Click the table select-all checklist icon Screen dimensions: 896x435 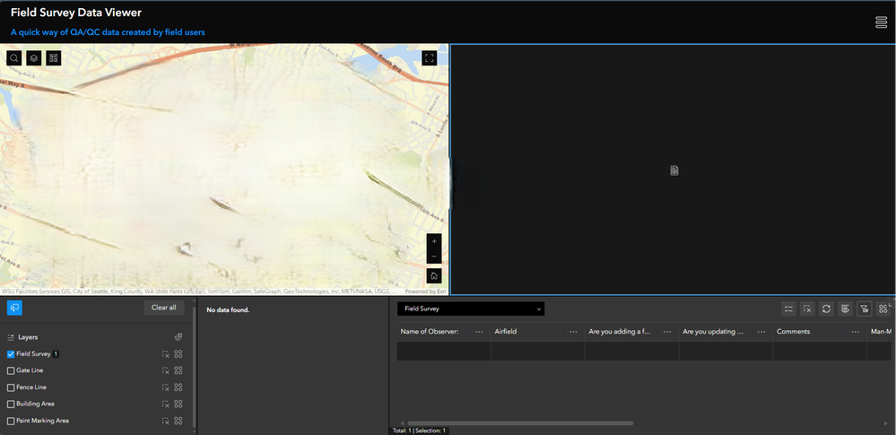[x=788, y=309]
